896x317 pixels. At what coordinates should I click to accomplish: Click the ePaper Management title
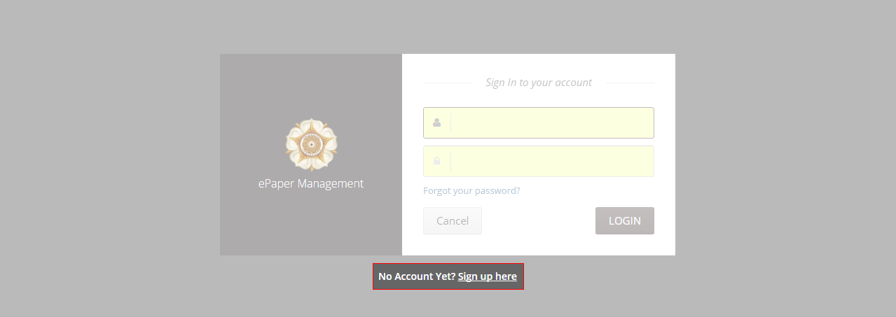coord(311,184)
